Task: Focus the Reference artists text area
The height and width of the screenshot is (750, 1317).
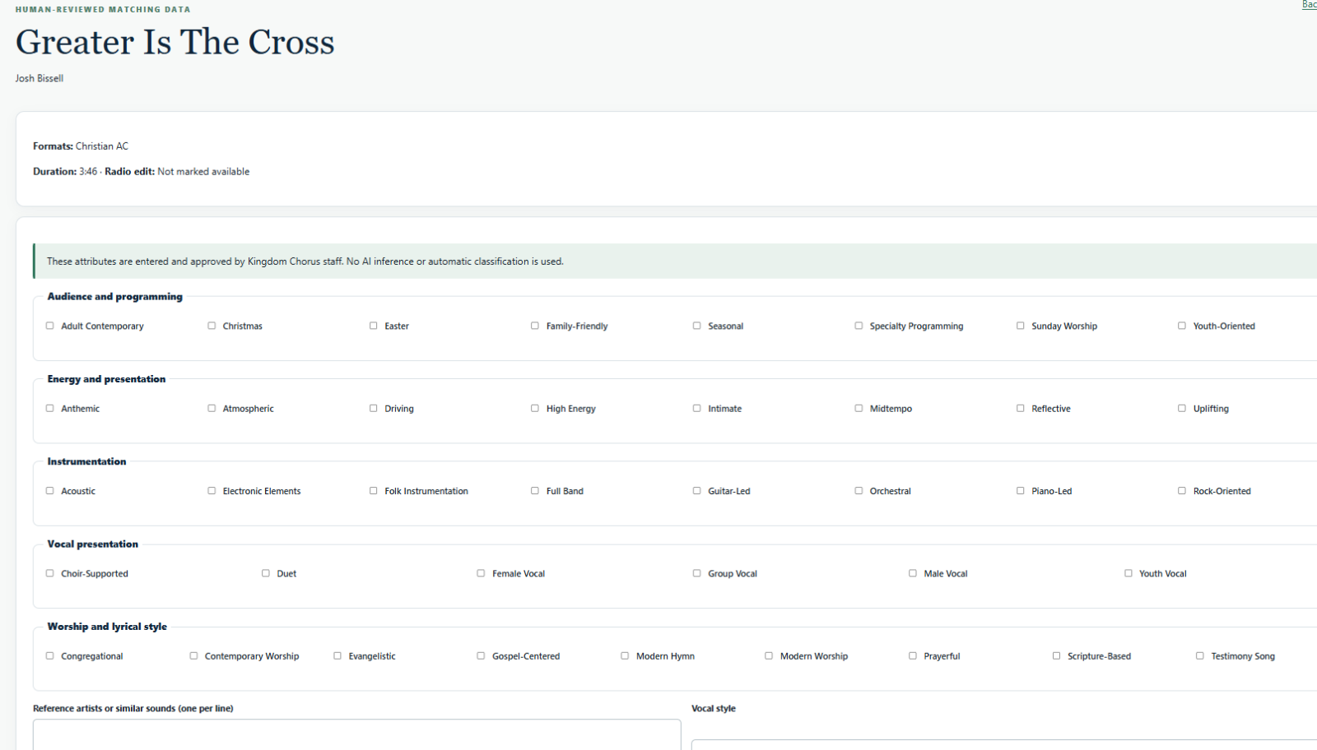Action: (357, 735)
